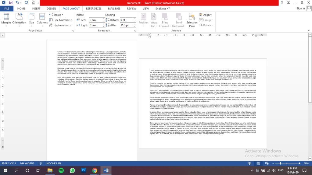
Task: Open Page Setup dialog launcher
Action: pos(73,31)
